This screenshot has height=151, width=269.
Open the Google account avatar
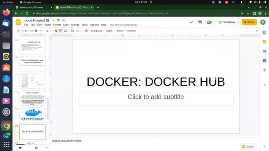[x=263, y=22]
